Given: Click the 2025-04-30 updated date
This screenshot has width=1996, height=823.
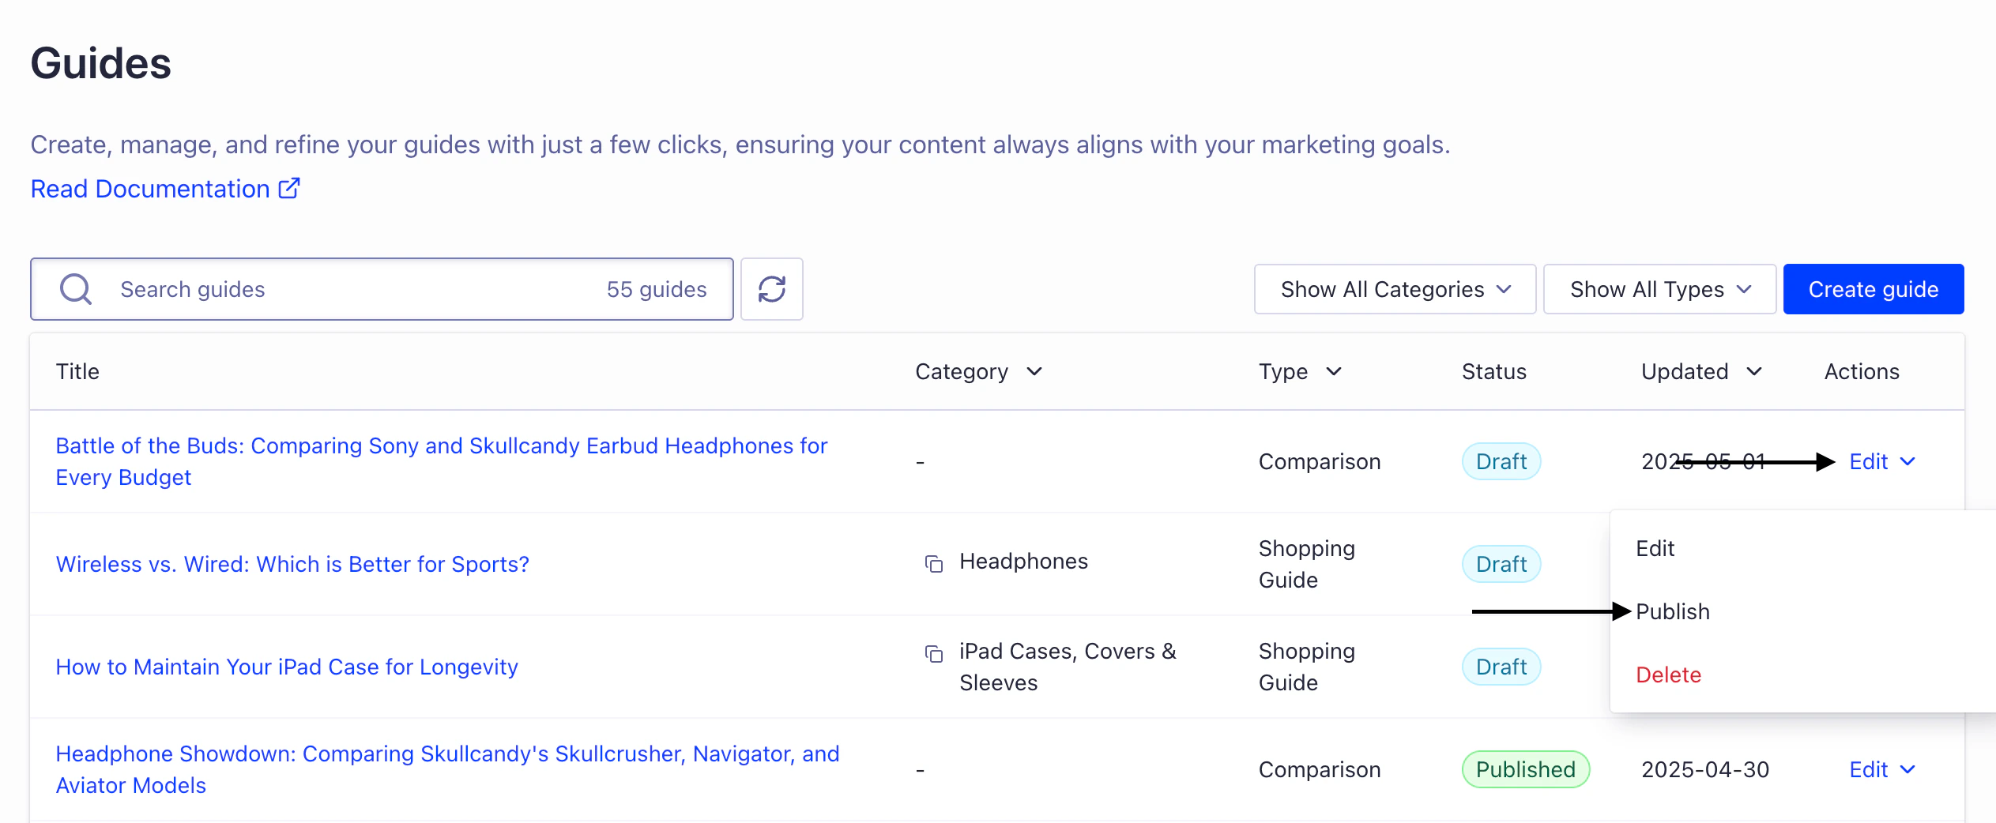Looking at the screenshot, I should [x=1705, y=769].
